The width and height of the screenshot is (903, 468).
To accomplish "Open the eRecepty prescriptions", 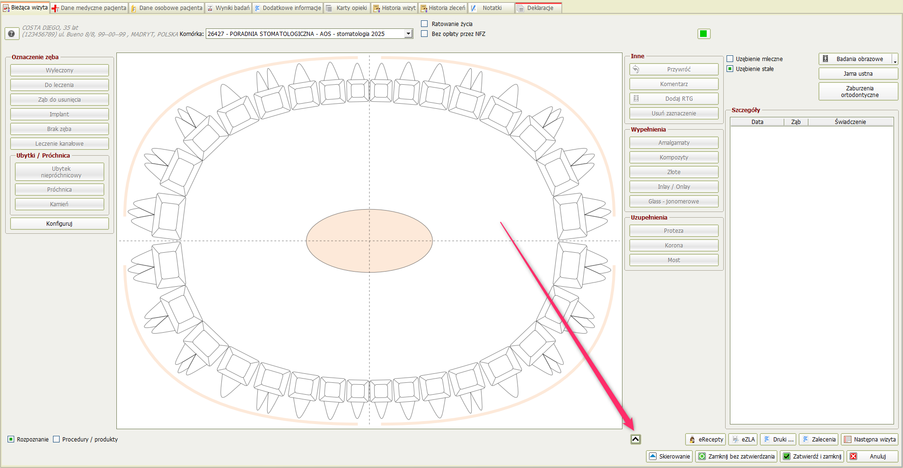I will (x=705, y=440).
